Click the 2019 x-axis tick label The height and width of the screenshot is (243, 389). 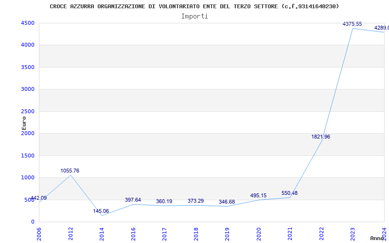[227, 234]
